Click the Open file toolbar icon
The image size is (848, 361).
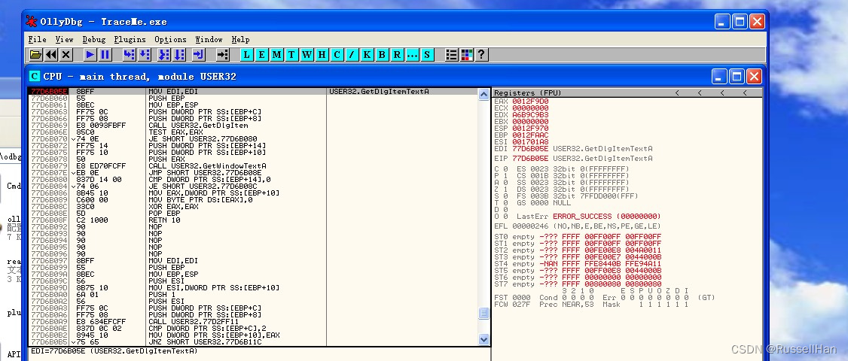(35, 55)
